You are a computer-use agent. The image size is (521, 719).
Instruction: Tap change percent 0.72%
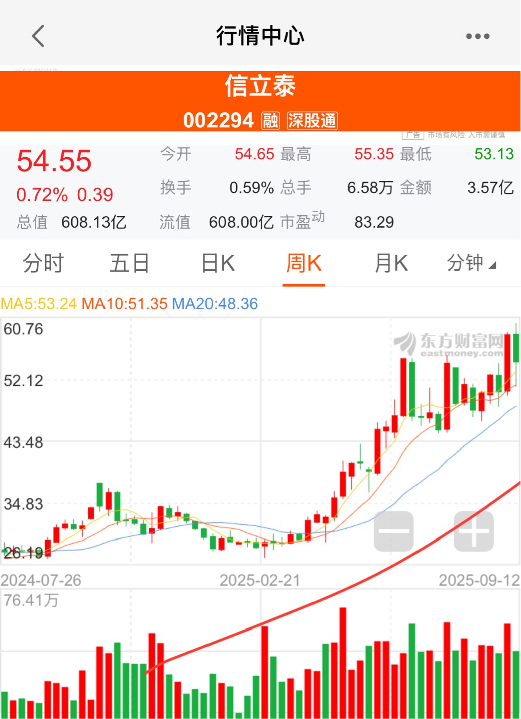tap(42, 195)
